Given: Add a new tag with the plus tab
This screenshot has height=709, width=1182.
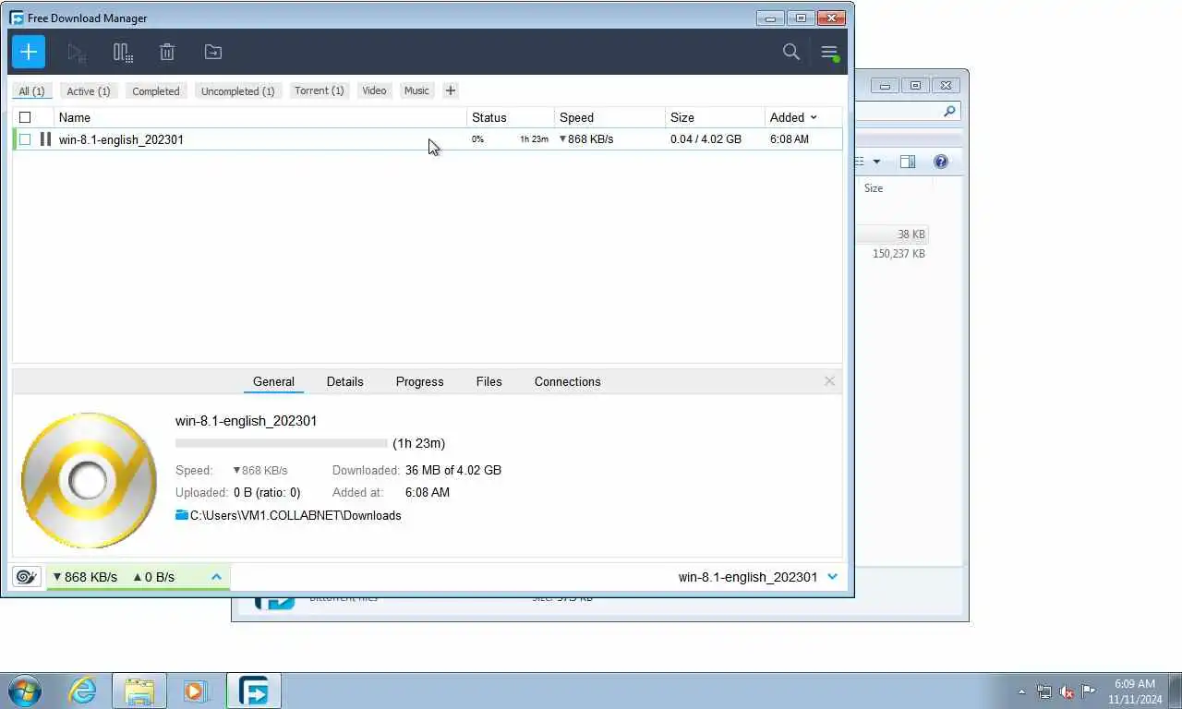Looking at the screenshot, I should (451, 90).
